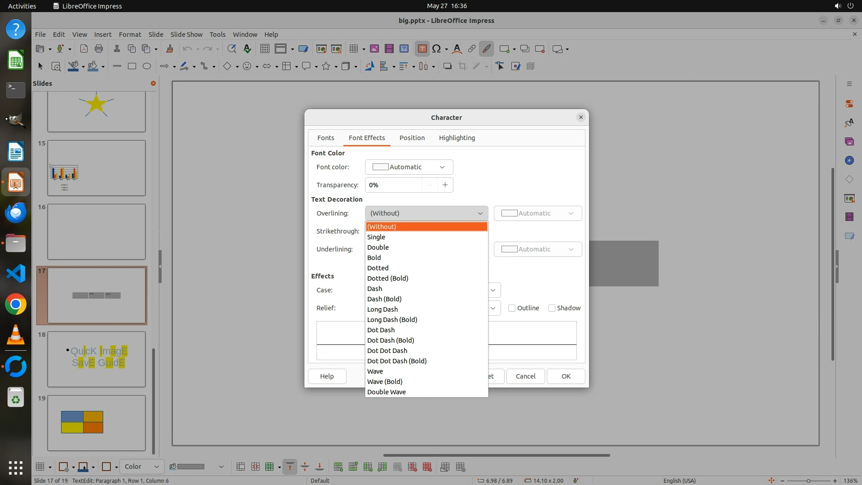The image size is (862, 485).
Task: Open the Insert Special Character icon
Action: click(x=436, y=49)
